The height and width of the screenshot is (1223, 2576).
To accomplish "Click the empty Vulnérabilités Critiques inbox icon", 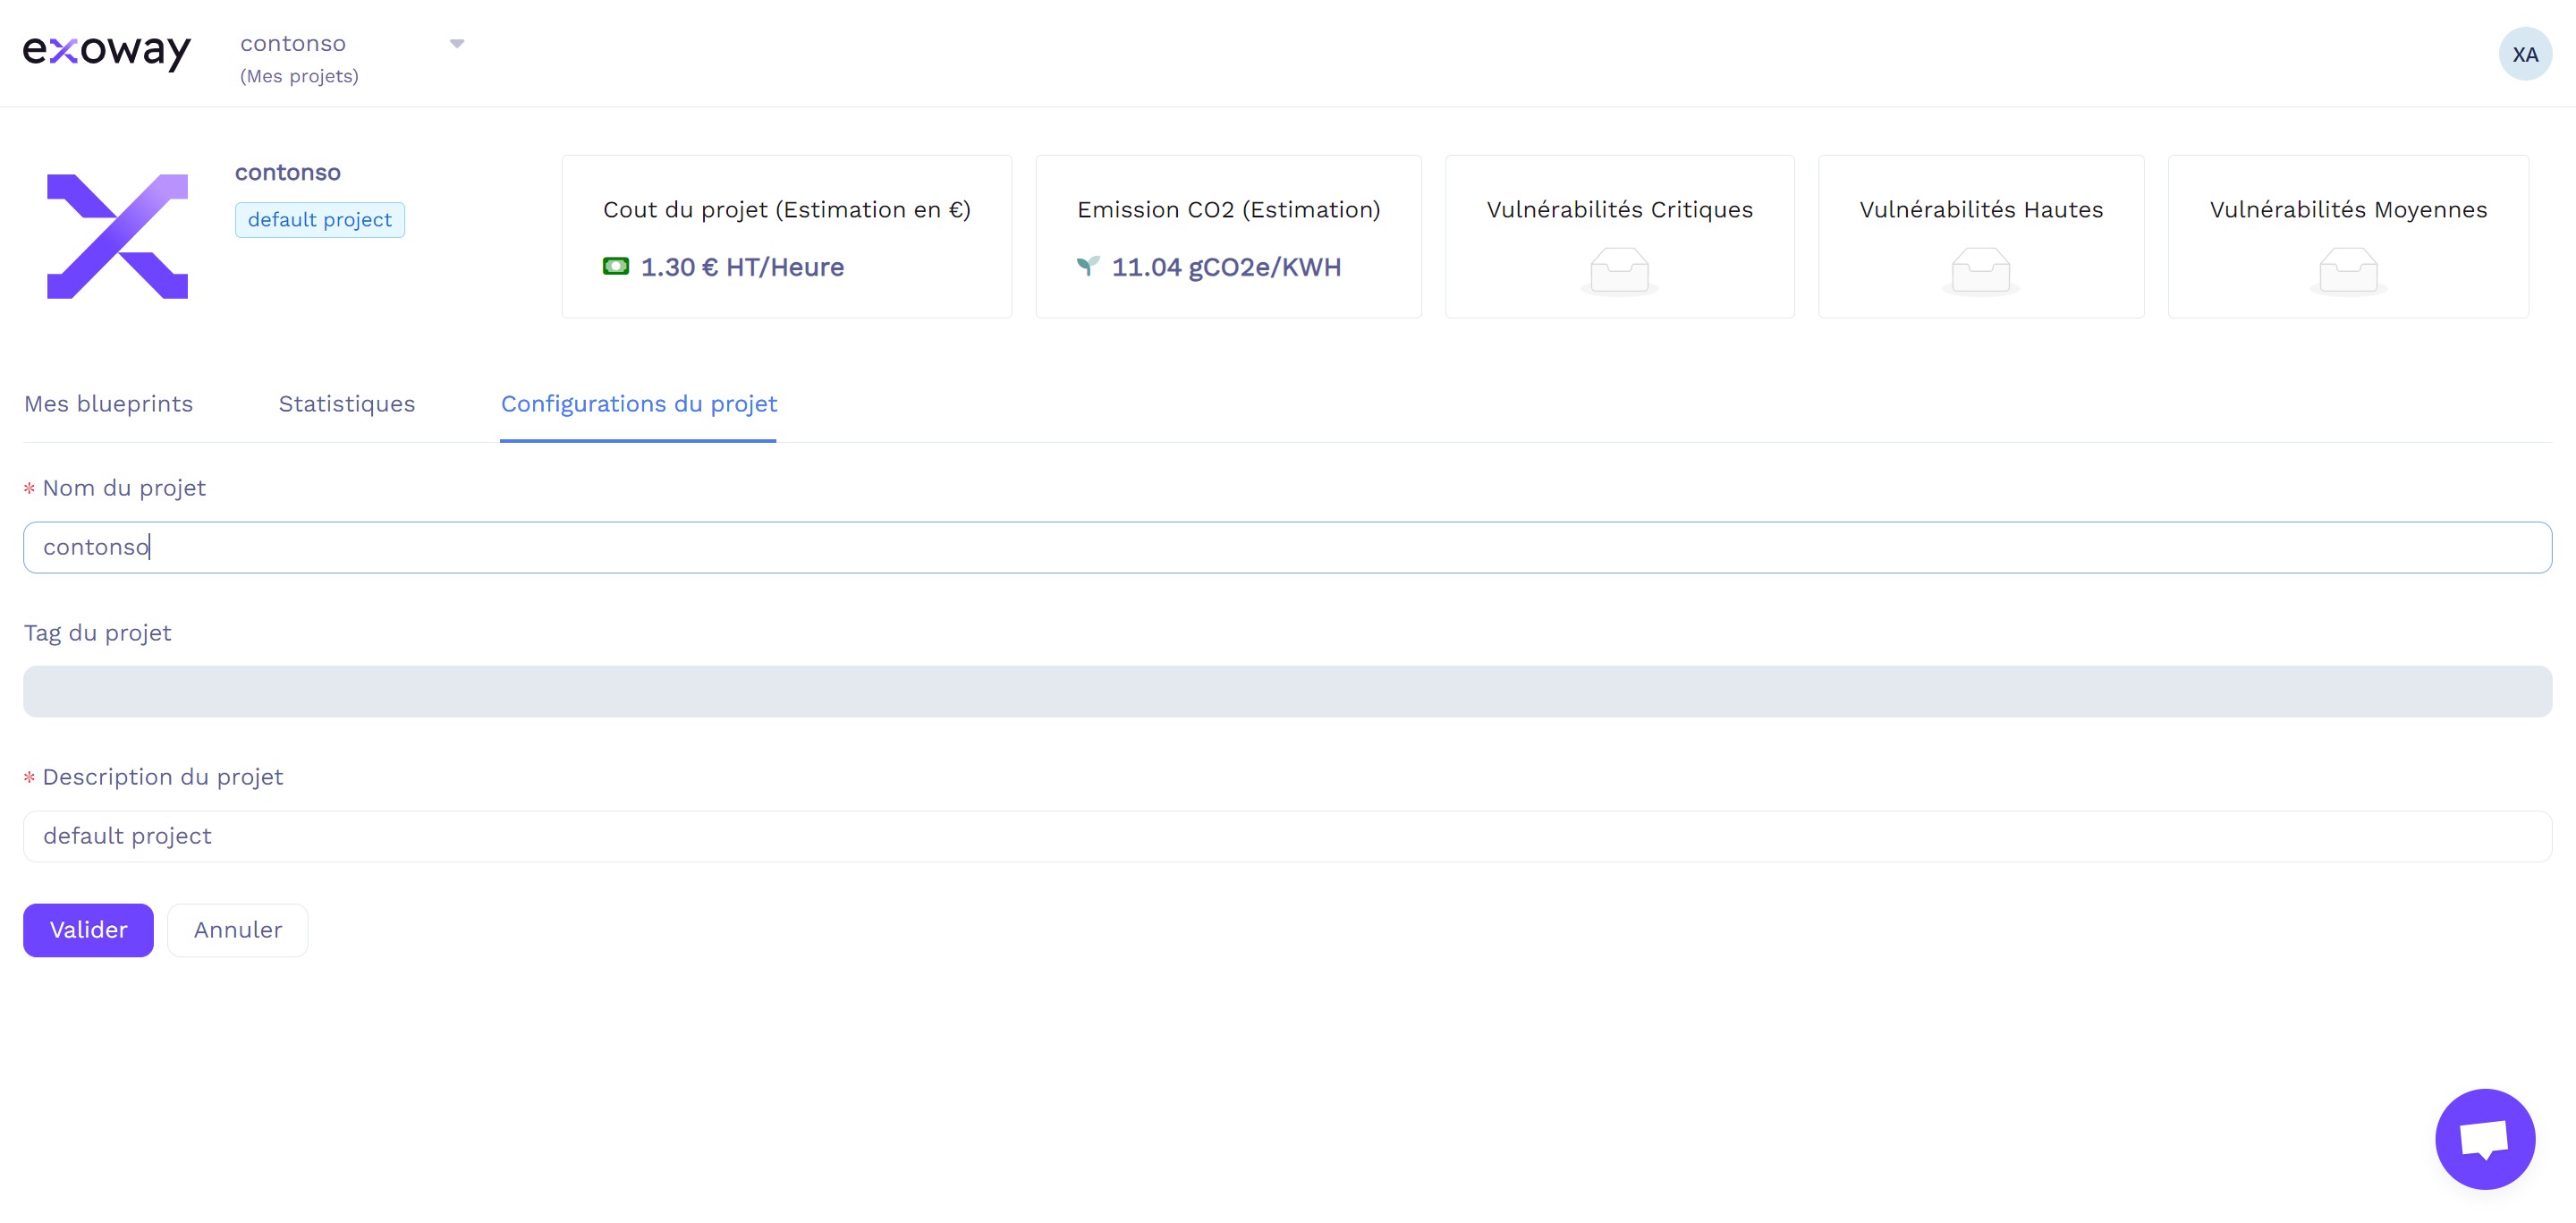I will point(1619,271).
